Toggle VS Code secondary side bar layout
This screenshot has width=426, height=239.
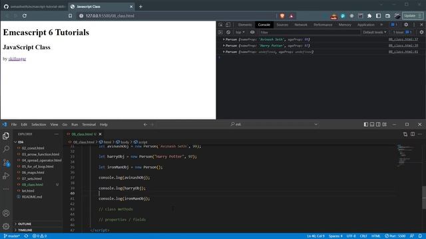(378, 124)
